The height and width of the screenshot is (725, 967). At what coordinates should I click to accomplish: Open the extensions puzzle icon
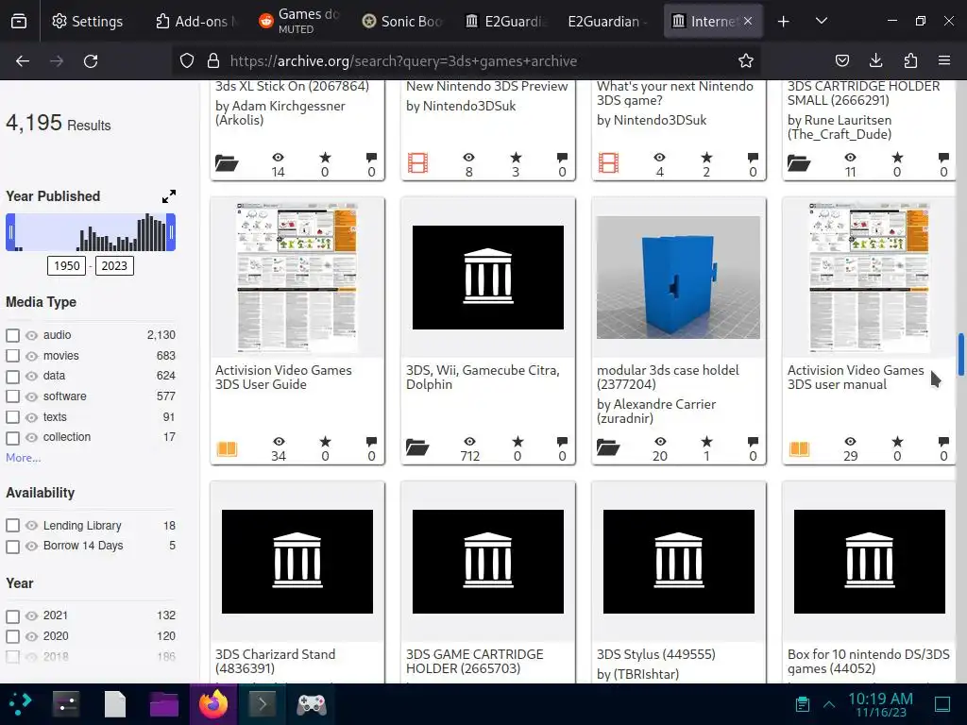(910, 60)
